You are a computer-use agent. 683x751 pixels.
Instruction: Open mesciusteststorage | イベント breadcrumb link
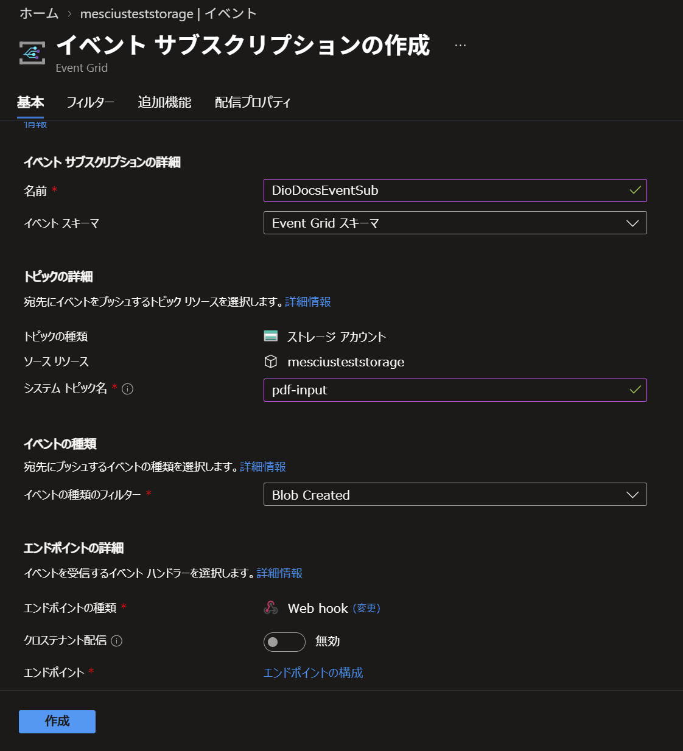coord(169,13)
